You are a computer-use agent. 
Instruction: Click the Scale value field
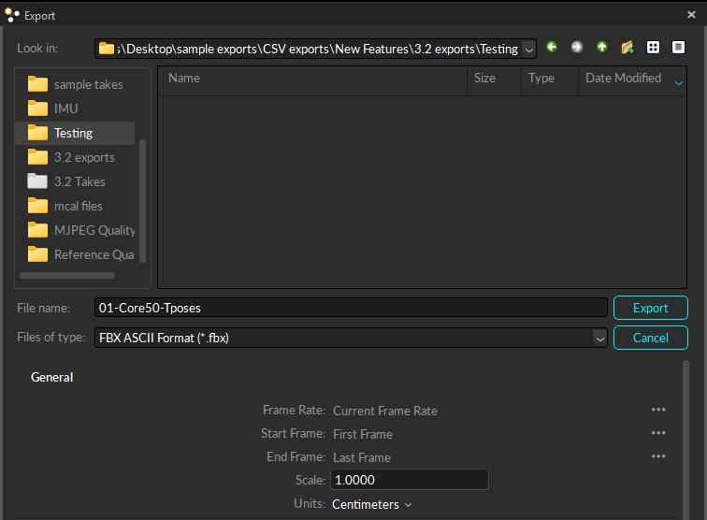pos(408,480)
